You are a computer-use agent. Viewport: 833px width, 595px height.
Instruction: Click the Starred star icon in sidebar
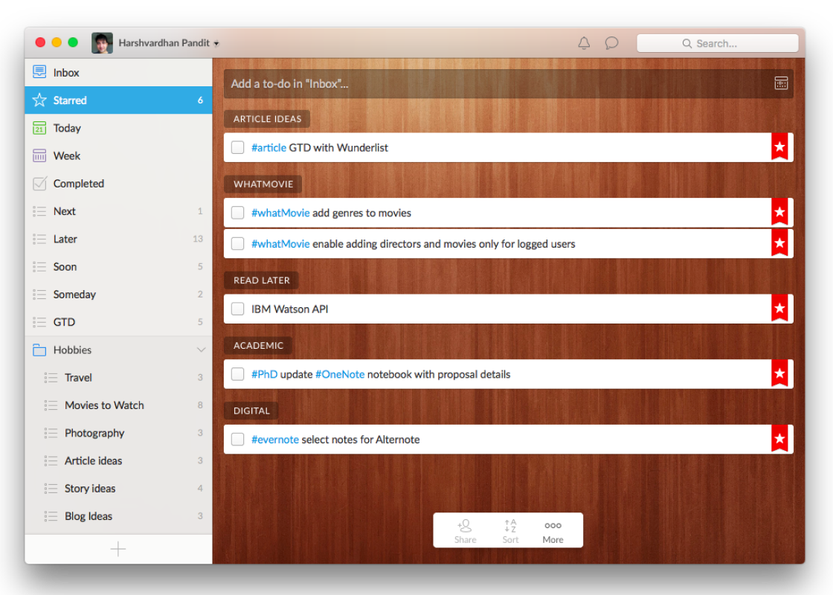coord(39,100)
